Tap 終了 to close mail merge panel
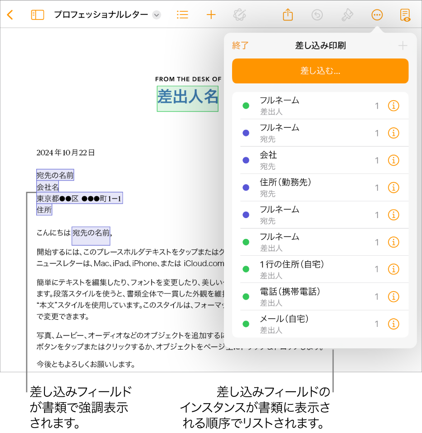The width and height of the screenshot is (422, 433). click(240, 45)
